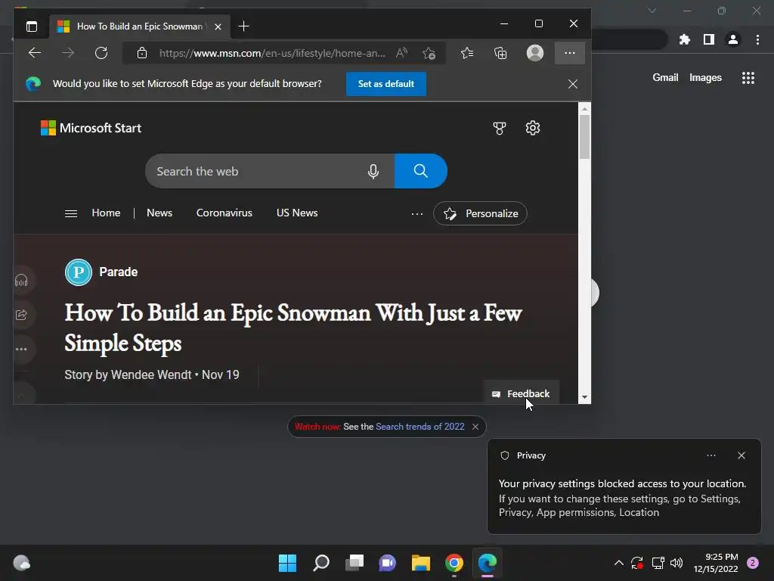Open the clock and calendar flyout
The height and width of the screenshot is (581, 774).
click(716, 563)
